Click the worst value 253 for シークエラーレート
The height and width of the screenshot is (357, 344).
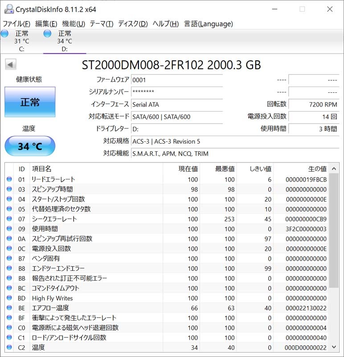coord(229,219)
